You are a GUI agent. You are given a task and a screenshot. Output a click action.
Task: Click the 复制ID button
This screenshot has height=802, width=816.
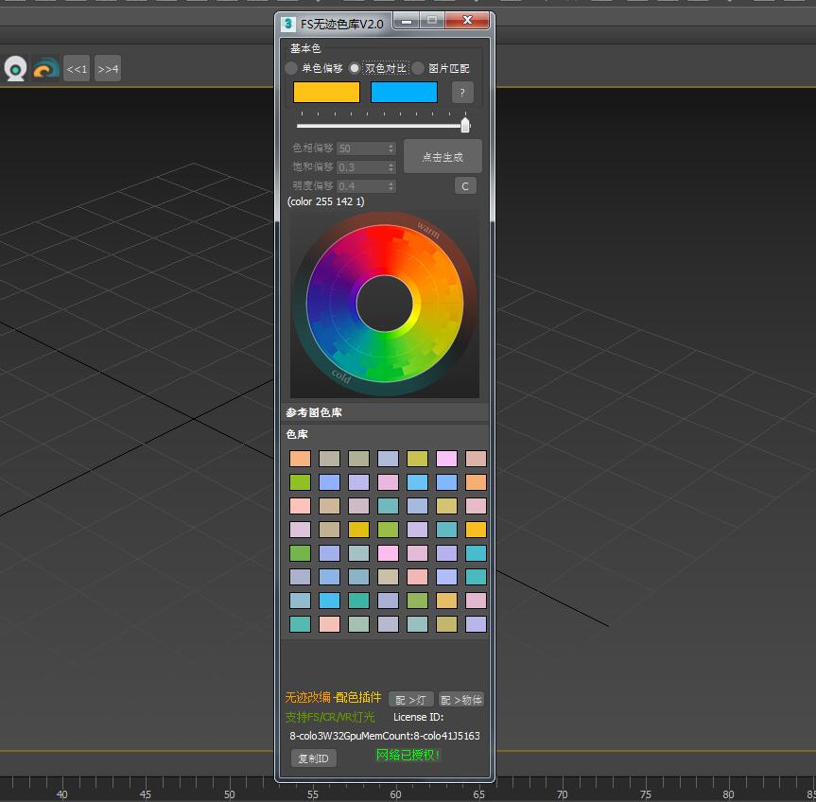(x=313, y=758)
